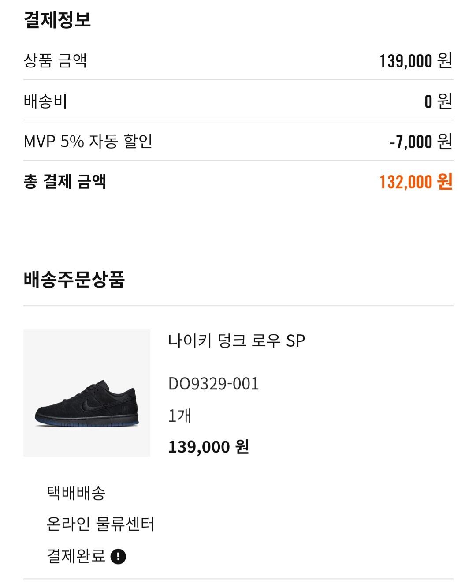Open the 나이키 덩크 로우 SP product name

236,341
